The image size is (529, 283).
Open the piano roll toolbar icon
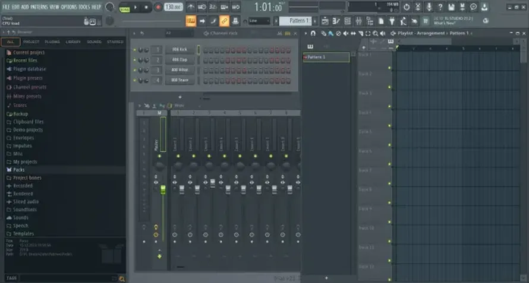click(336, 21)
